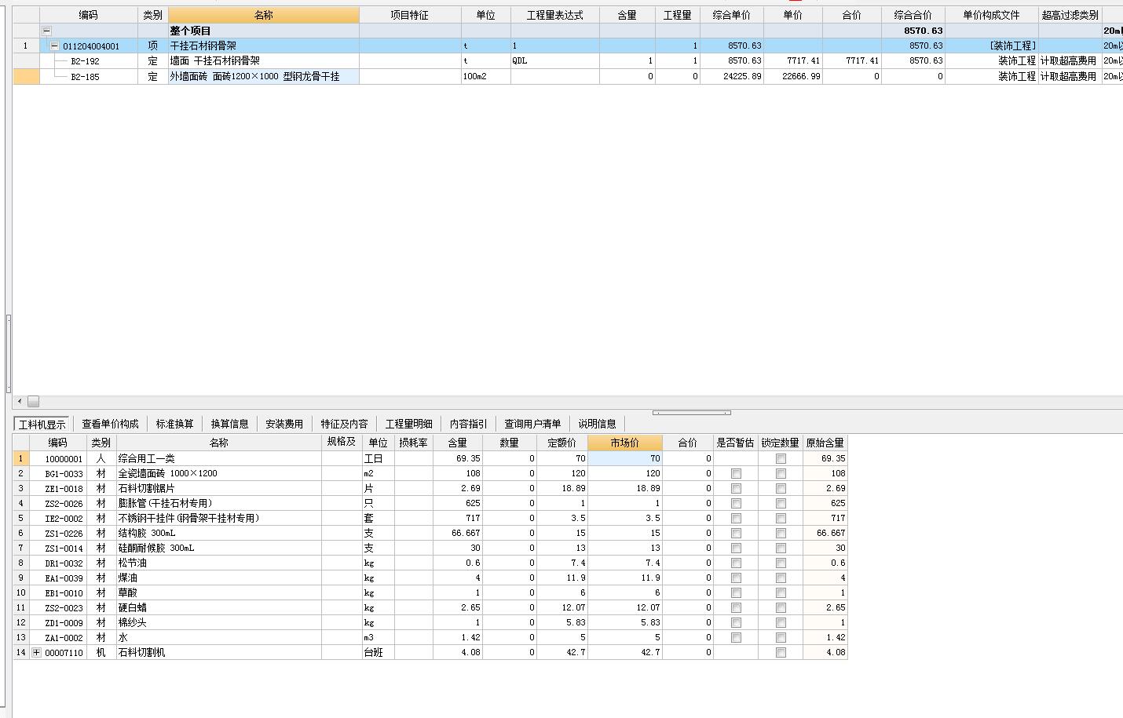Click the 台班 unit cell for 石料切割机
The image size is (1123, 718).
pos(379,652)
